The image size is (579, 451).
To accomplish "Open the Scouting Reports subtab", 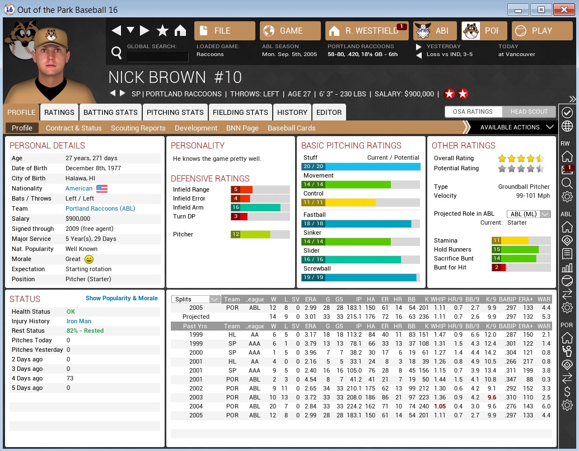I will click(138, 128).
